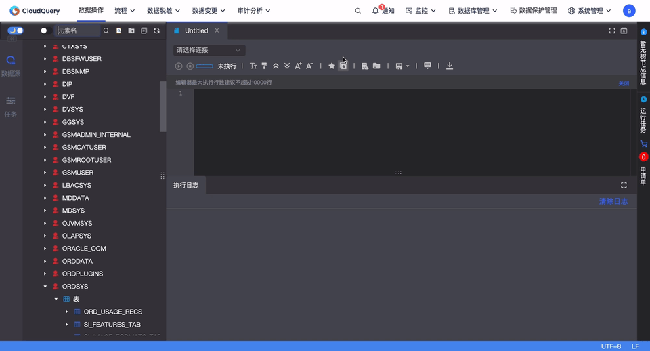Click the cloud document icon in the toolbar

click(x=365, y=66)
